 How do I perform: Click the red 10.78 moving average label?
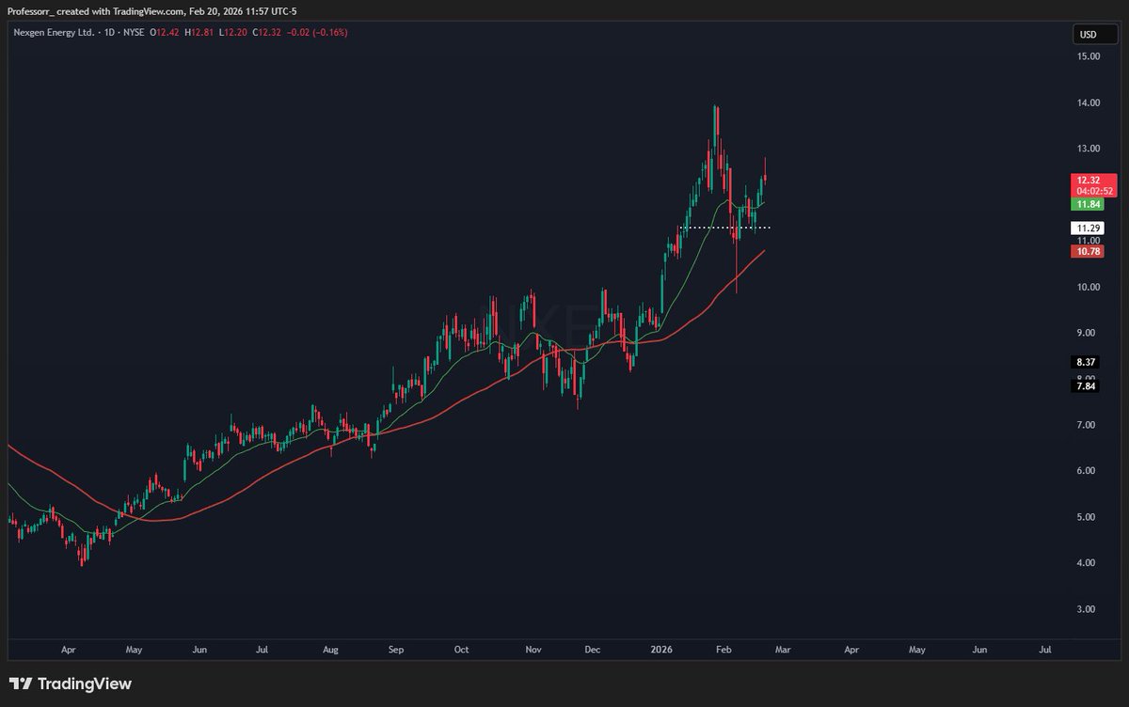click(1088, 251)
